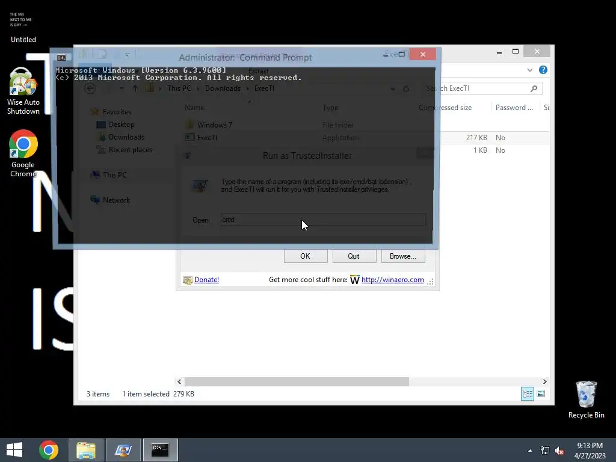The height and width of the screenshot is (462, 616).
Task: Select the Command Prompt taskbar button
Action: 160,450
